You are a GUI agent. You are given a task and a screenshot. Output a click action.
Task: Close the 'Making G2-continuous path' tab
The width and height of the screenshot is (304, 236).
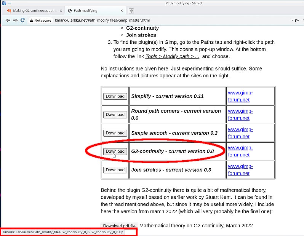pyautogui.click(x=61, y=11)
